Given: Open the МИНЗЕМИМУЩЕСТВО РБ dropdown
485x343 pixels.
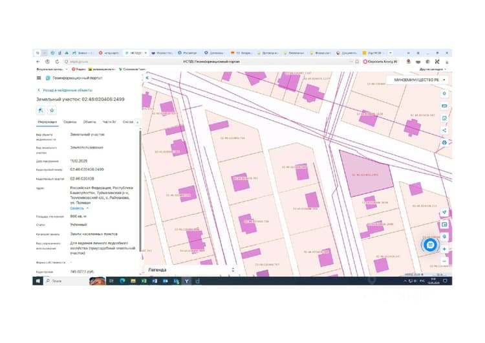Looking at the screenshot, I should tap(419, 80).
